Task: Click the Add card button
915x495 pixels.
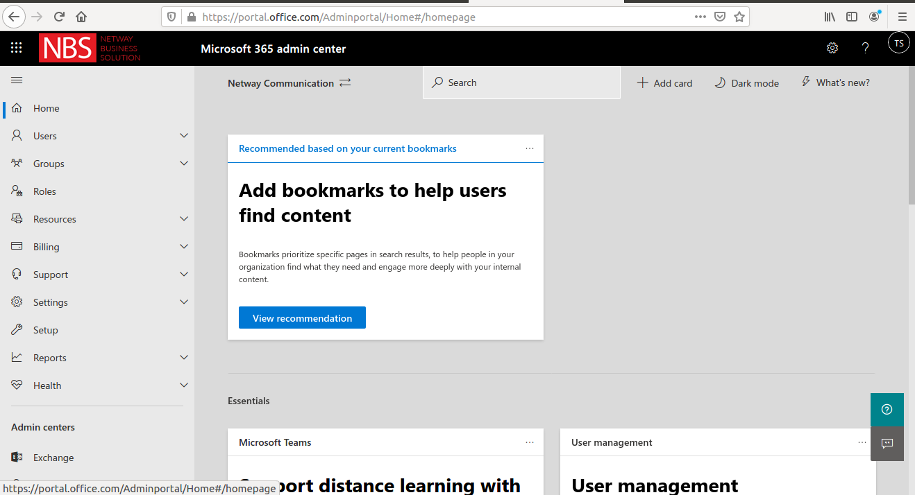Action: 664,83
